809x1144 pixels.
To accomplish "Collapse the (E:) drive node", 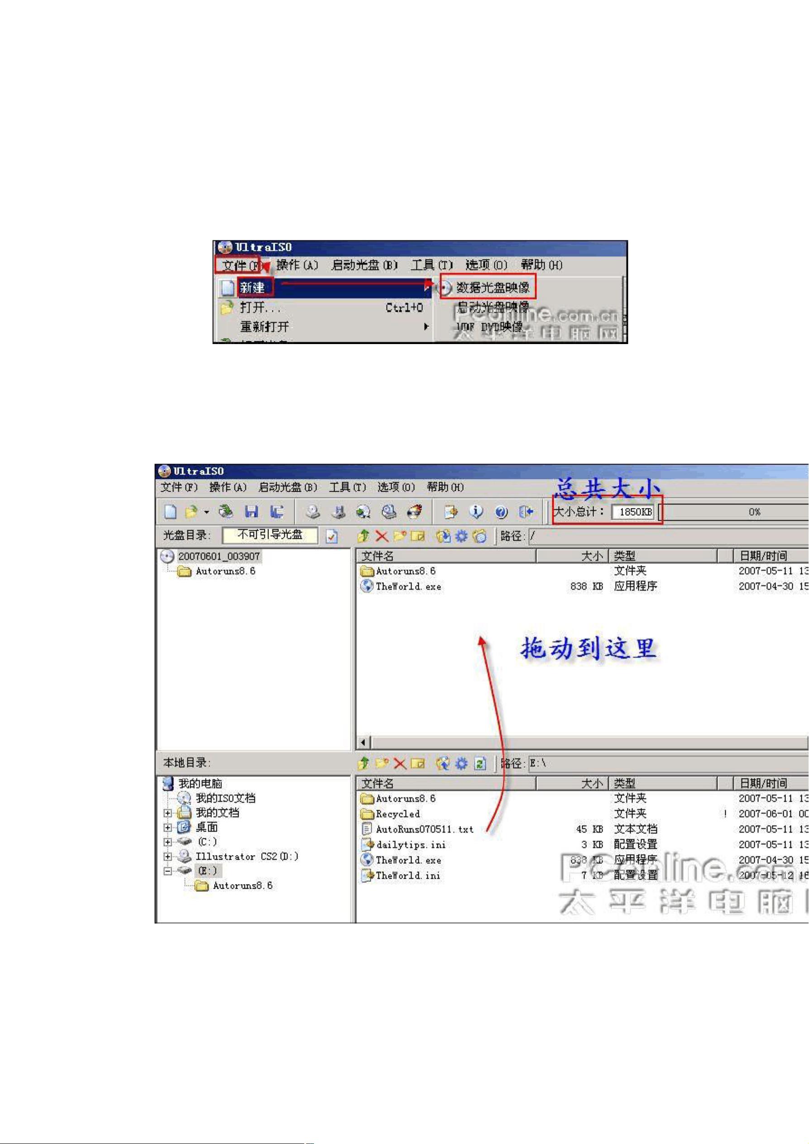I will (168, 871).
